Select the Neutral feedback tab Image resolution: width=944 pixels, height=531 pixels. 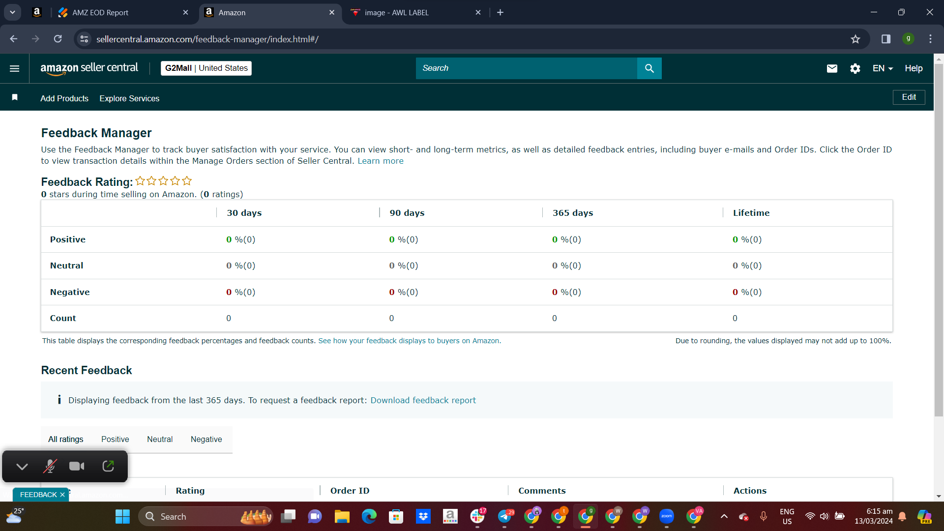(160, 440)
